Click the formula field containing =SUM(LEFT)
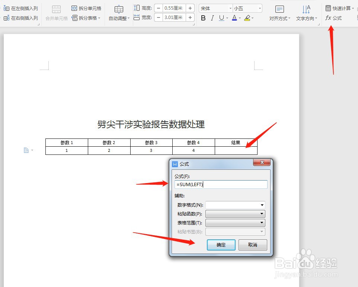The image size is (358, 287). pyautogui.click(x=221, y=185)
